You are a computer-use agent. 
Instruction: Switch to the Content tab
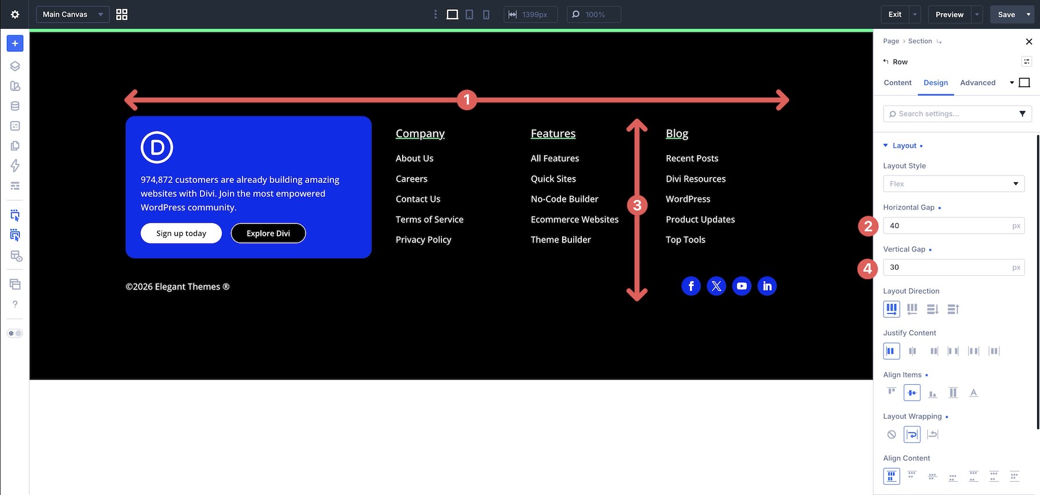(897, 82)
